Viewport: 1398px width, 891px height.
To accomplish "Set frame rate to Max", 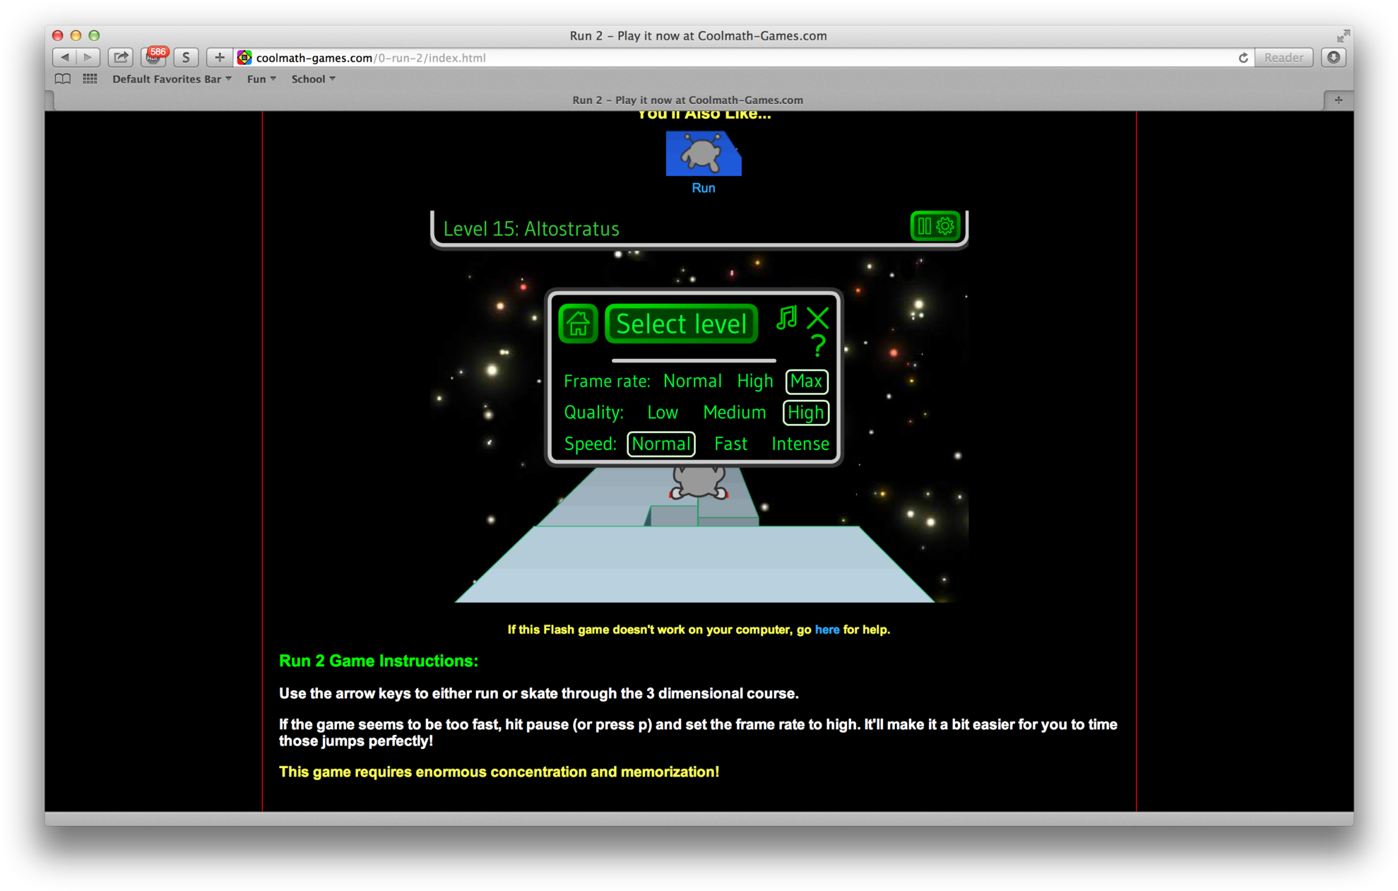I will coord(806,382).
